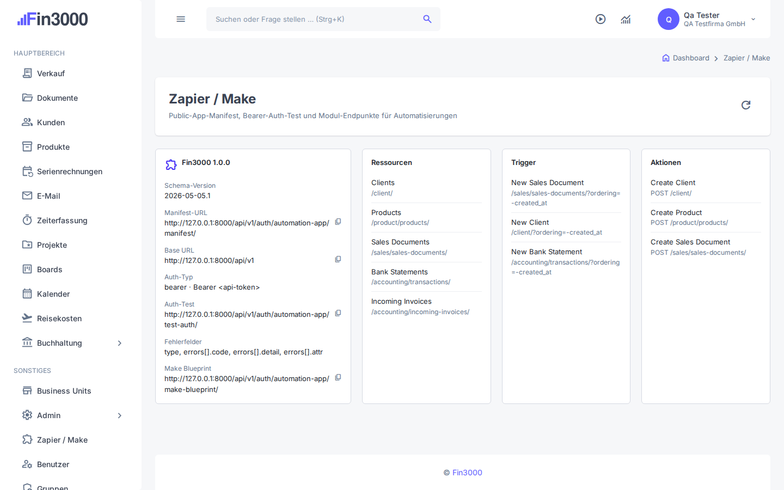This screenshot has width=784, height=490.
Task: Select the Clients resource entry
Action: (426, 188)
